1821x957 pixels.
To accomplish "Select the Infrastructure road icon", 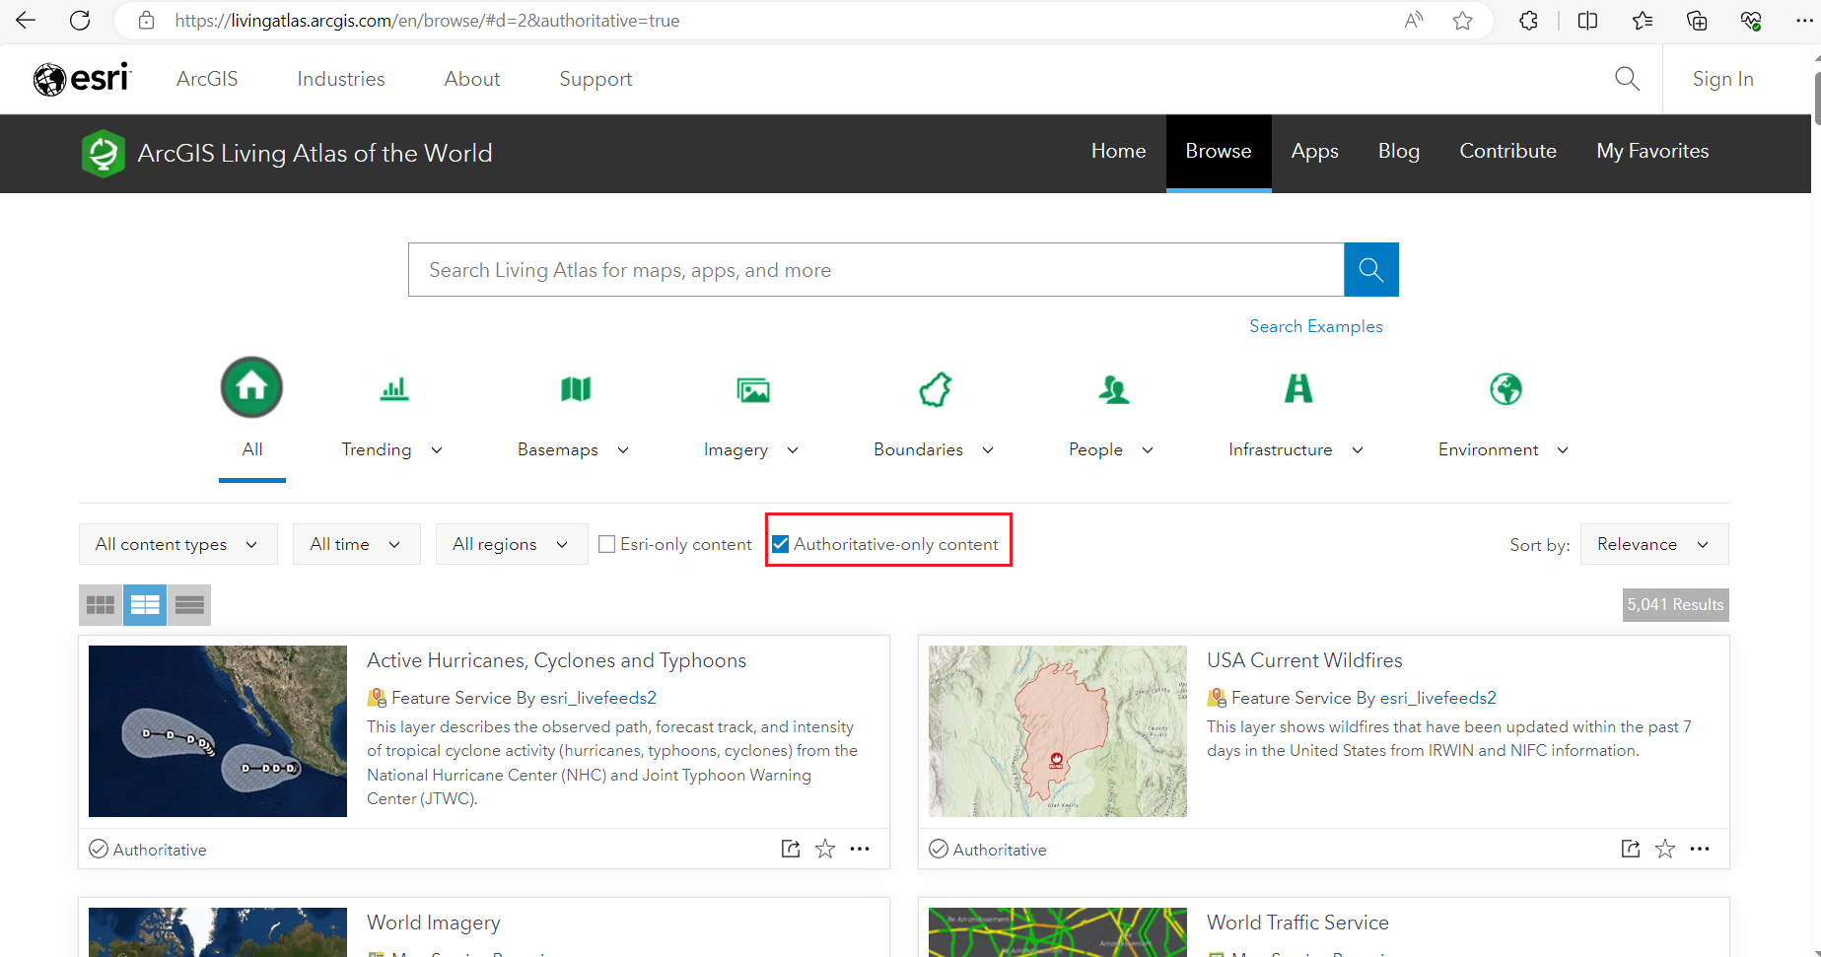I will tap(1298, 388).
